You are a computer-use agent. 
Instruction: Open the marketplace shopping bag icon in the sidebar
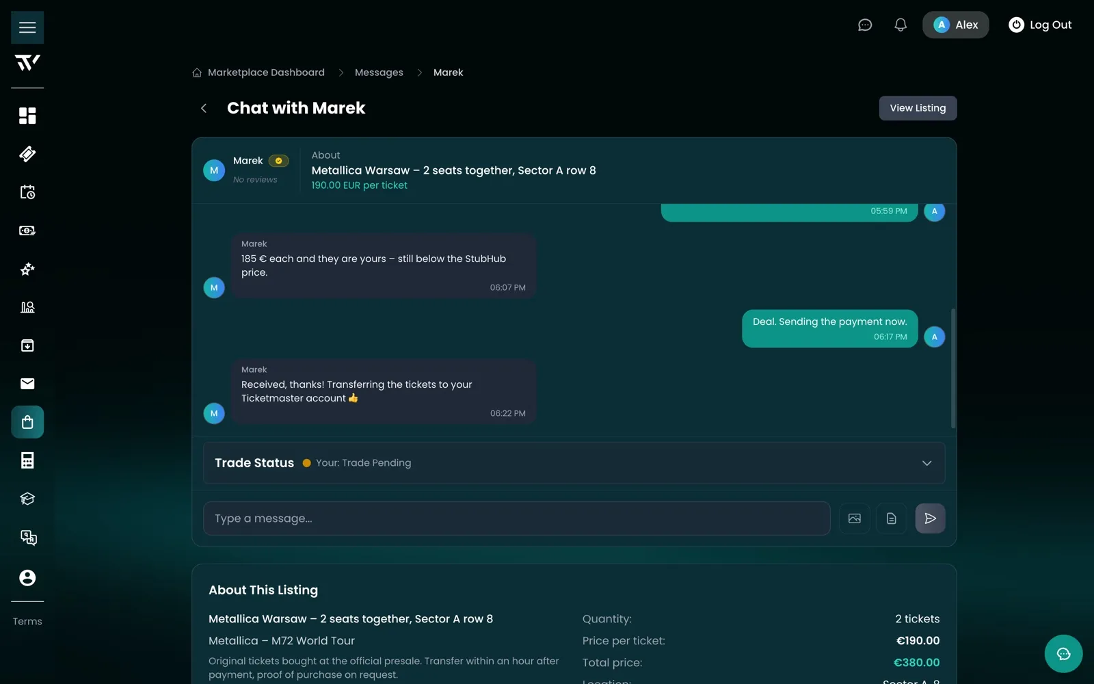pyautogui.click(x=27, y=422)
